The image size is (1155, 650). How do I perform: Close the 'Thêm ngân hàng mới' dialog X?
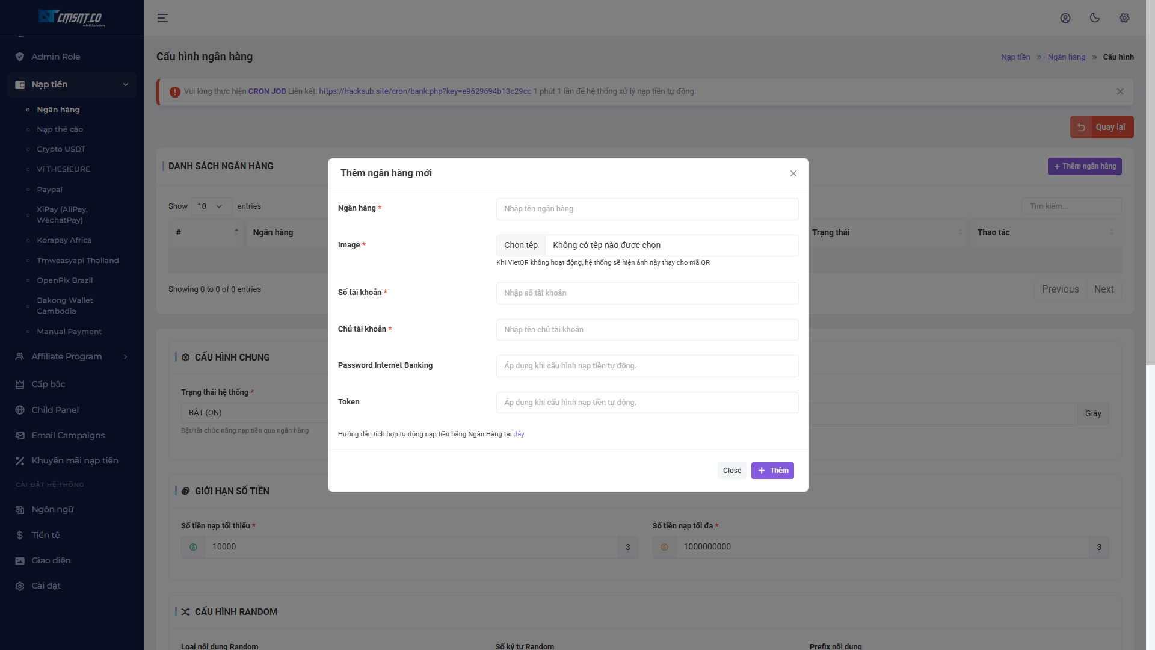coord(793,173)
